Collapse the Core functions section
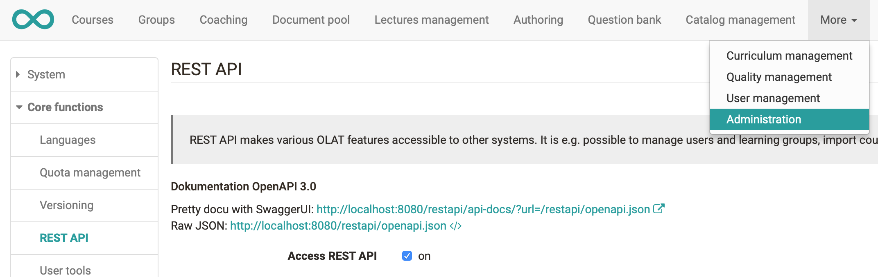878x277 pixels. (65, 107)
